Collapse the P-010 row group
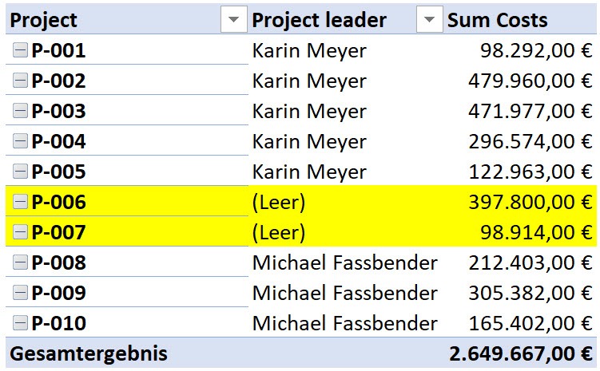Screen dimensions: 600x371 [20, 323]
